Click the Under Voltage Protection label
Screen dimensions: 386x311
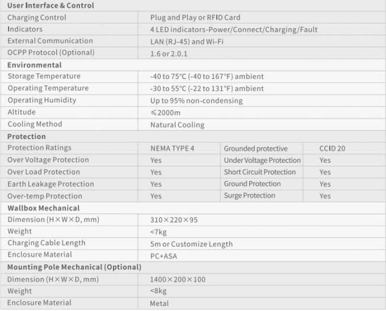click(x=262, y=161)
